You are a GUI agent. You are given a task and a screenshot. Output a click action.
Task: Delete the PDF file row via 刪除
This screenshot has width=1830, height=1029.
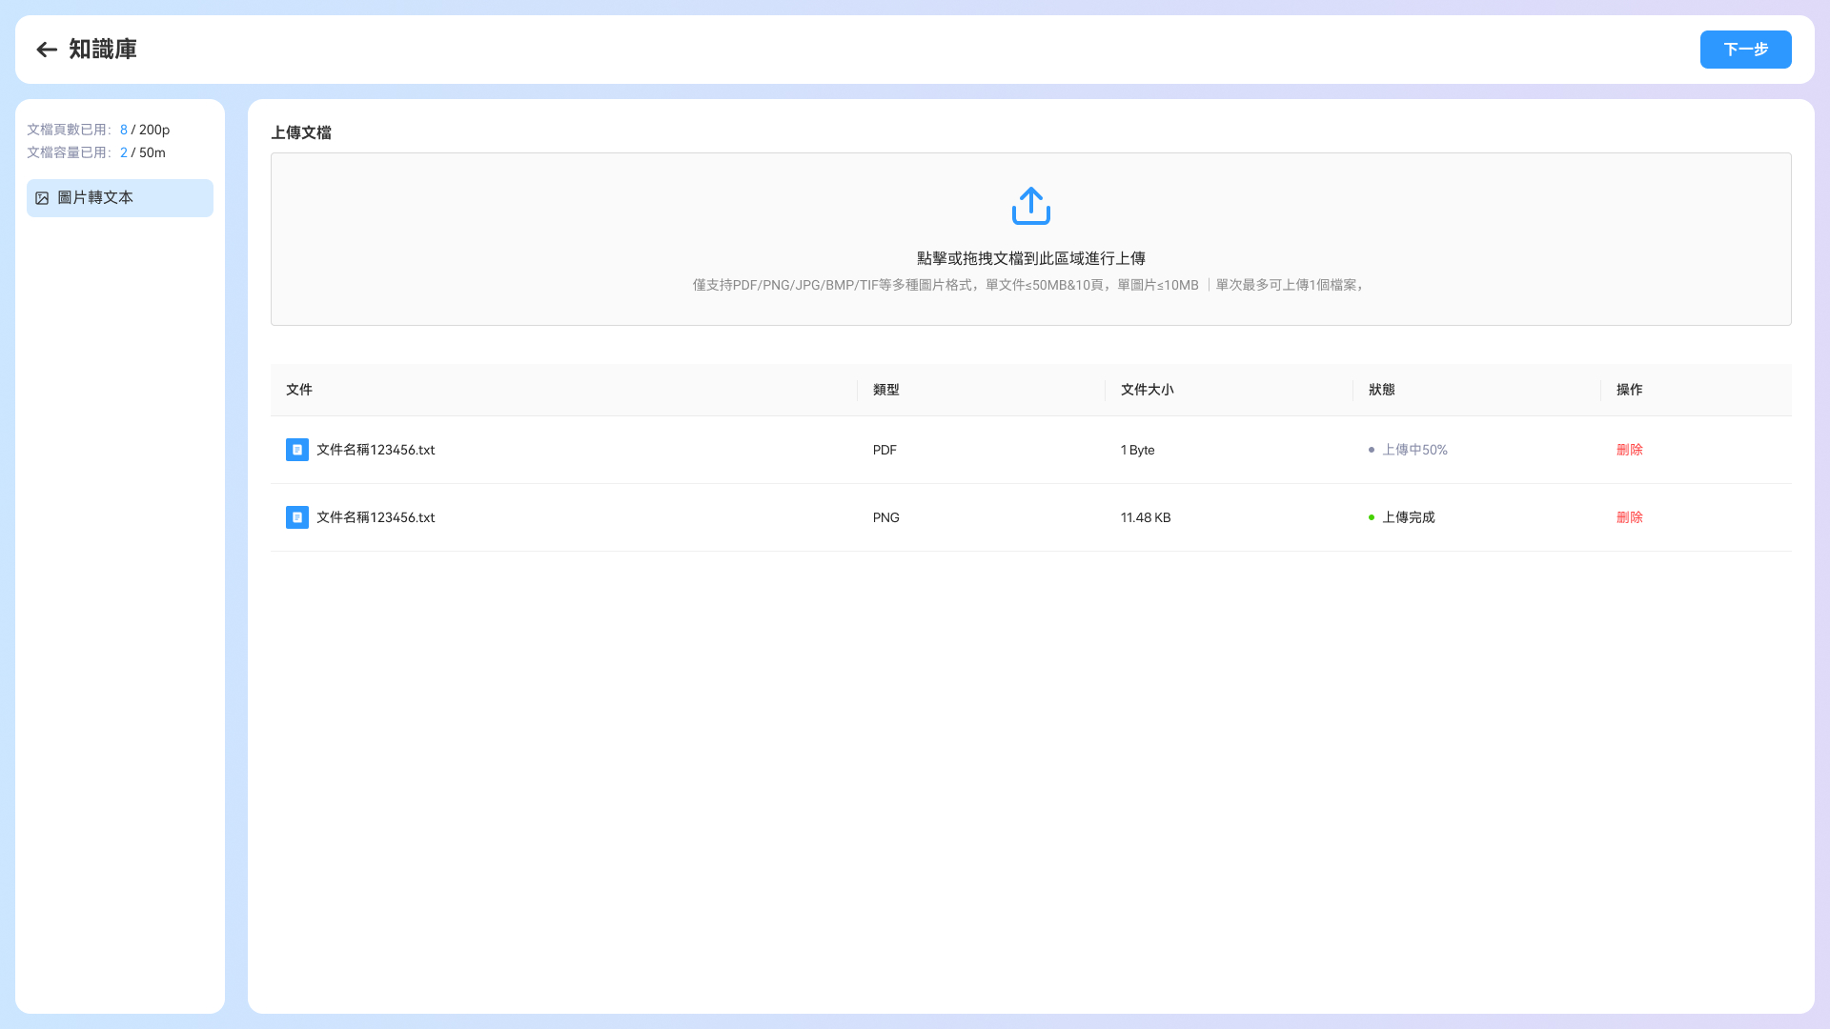coord(1629,450)
